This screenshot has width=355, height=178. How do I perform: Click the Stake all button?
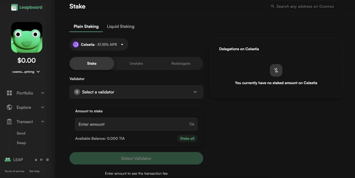click(x=187, y=138)
